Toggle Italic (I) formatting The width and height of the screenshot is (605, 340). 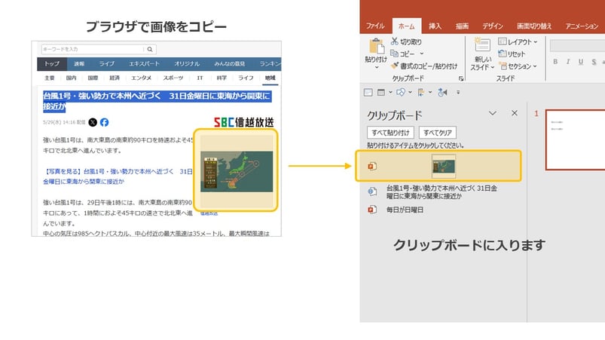[x=568, y=62]
